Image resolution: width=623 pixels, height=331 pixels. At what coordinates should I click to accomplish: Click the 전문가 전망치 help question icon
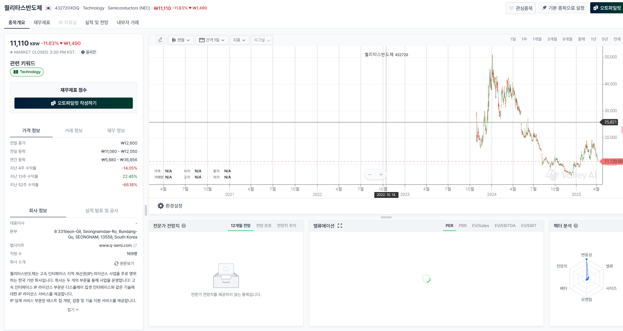(184, 226)
